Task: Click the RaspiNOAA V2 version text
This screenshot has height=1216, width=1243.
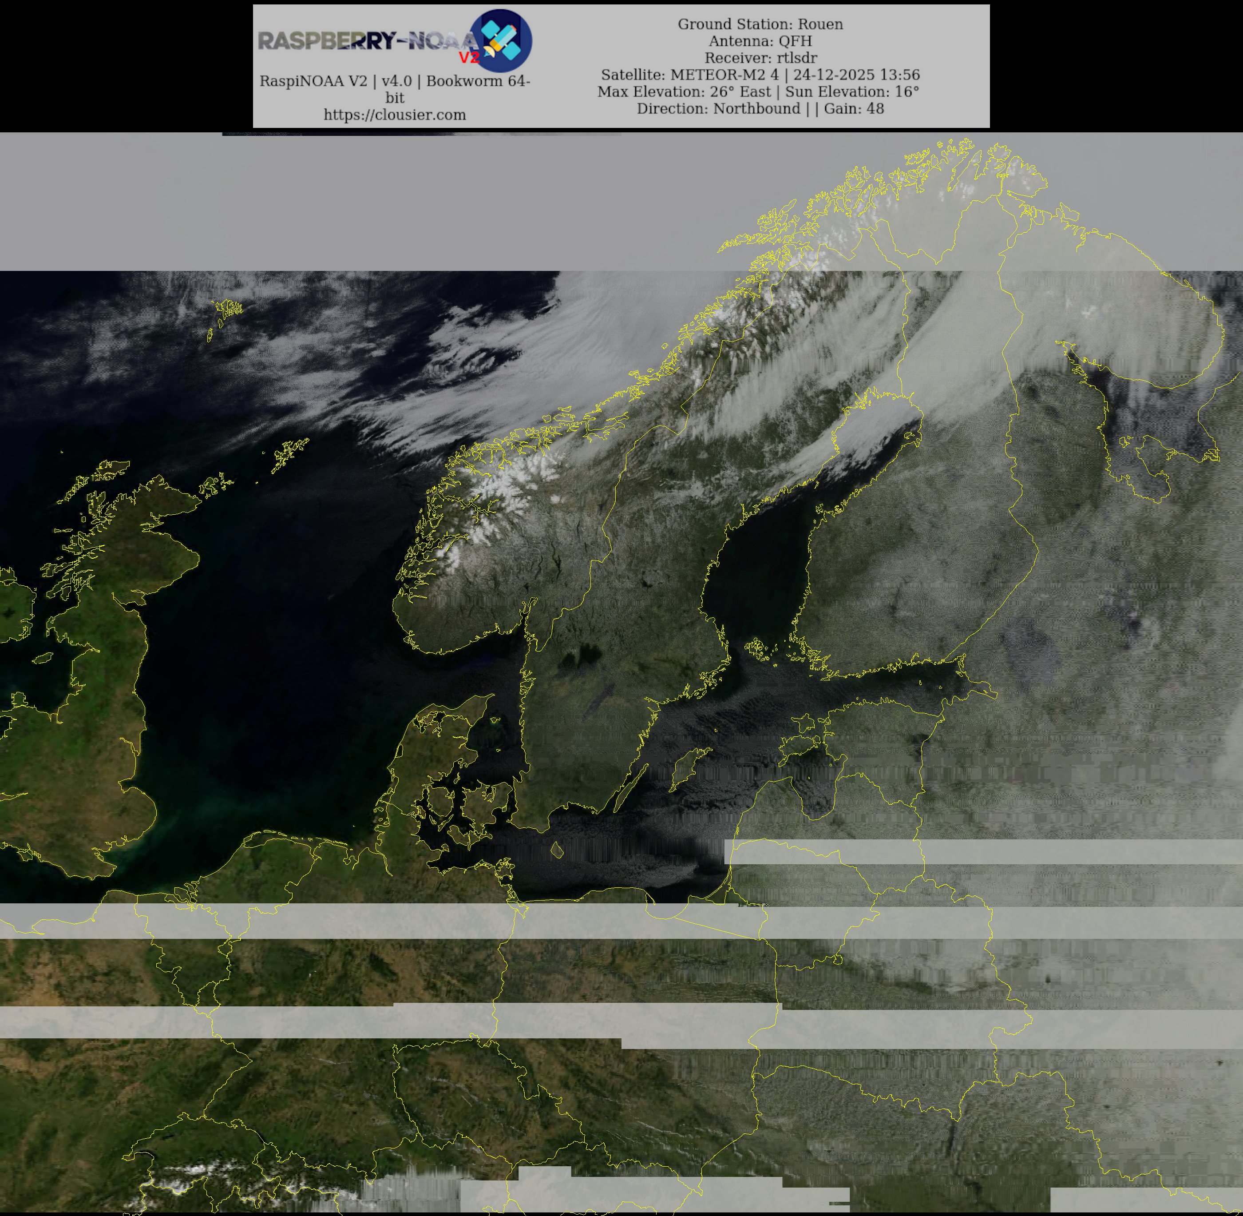Action: click(395, 81)
